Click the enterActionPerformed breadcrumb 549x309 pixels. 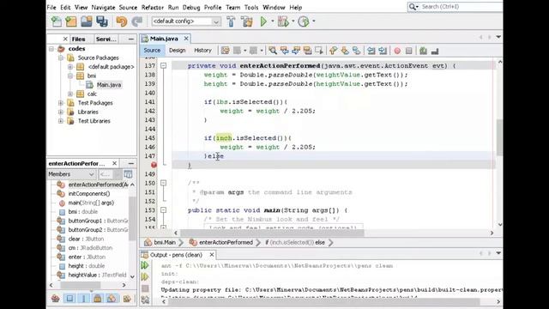(226, 242)
